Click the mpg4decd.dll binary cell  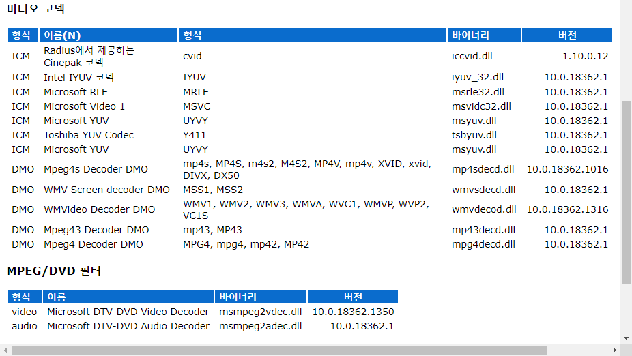[483, 244]
